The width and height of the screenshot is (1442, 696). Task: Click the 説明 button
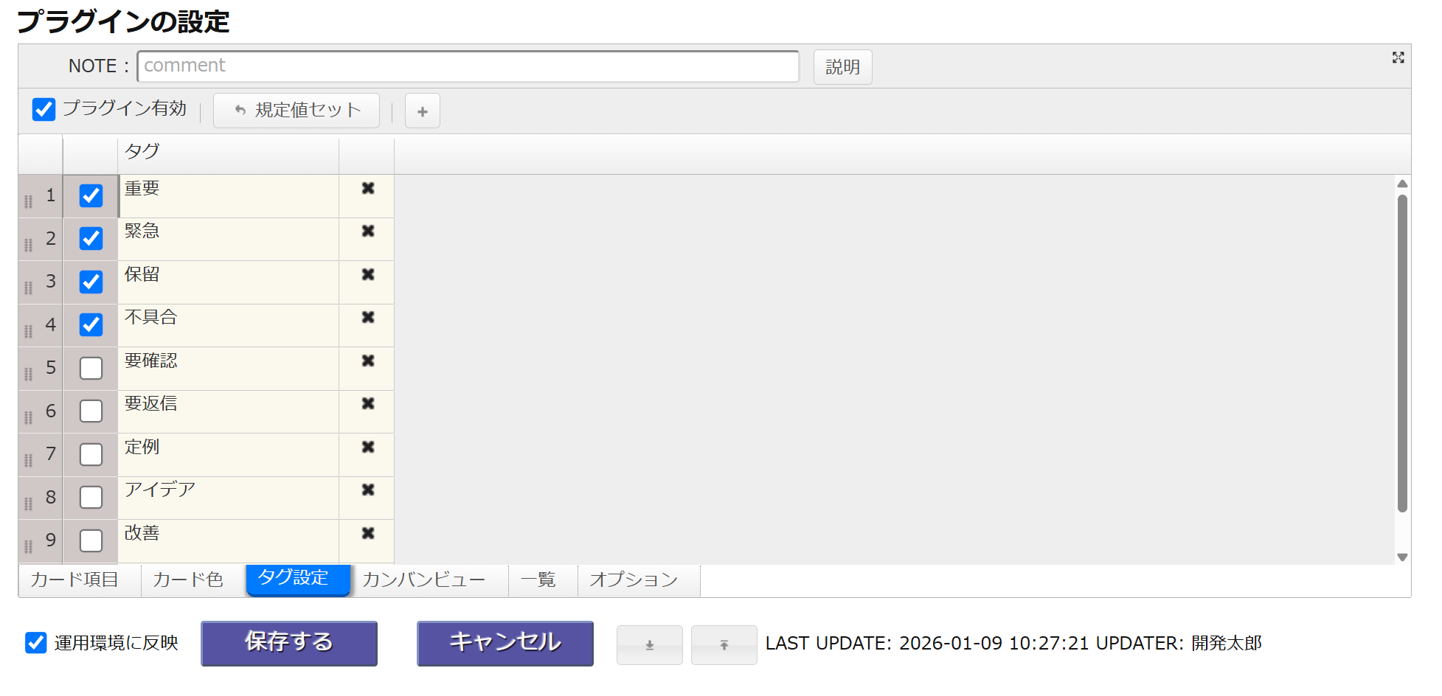(843, 67)
